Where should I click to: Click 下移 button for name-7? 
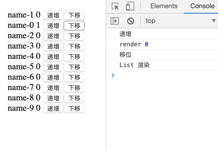74,88
